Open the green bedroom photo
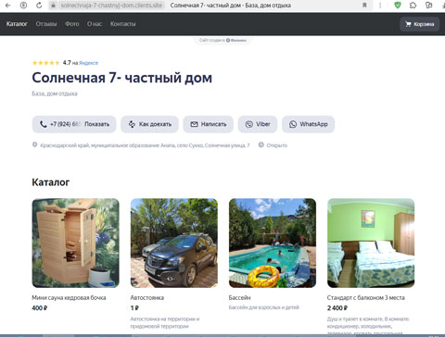The width and height of the screenshot is (445, 337). [x=371, y=243]
